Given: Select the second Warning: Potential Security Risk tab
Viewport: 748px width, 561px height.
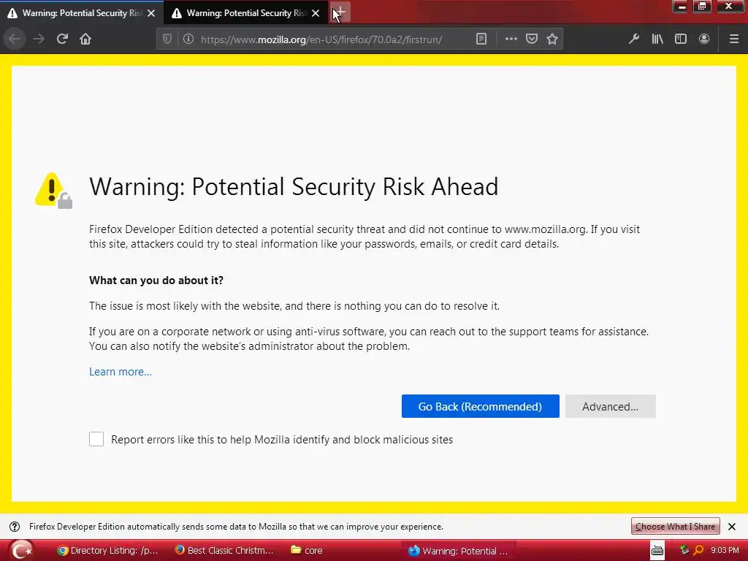Looking at the screenshot, I should click(x=245, y=13).
